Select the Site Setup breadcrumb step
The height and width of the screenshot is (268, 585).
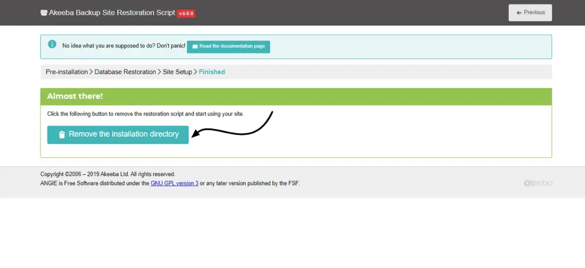pos(177,72)
